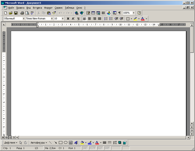
Task: Undo the last action
Action: 60,13
